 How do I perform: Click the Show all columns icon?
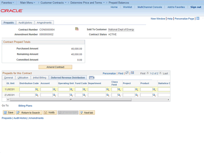92,77
